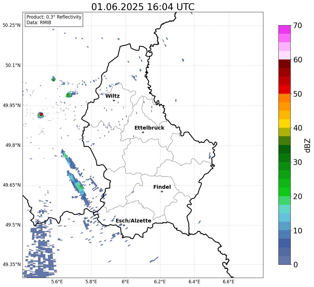Image resolution: width=314 pixels, height=287 pixels.
Task: Click the Wiltz location cross marker
Action: coord(114,101)
